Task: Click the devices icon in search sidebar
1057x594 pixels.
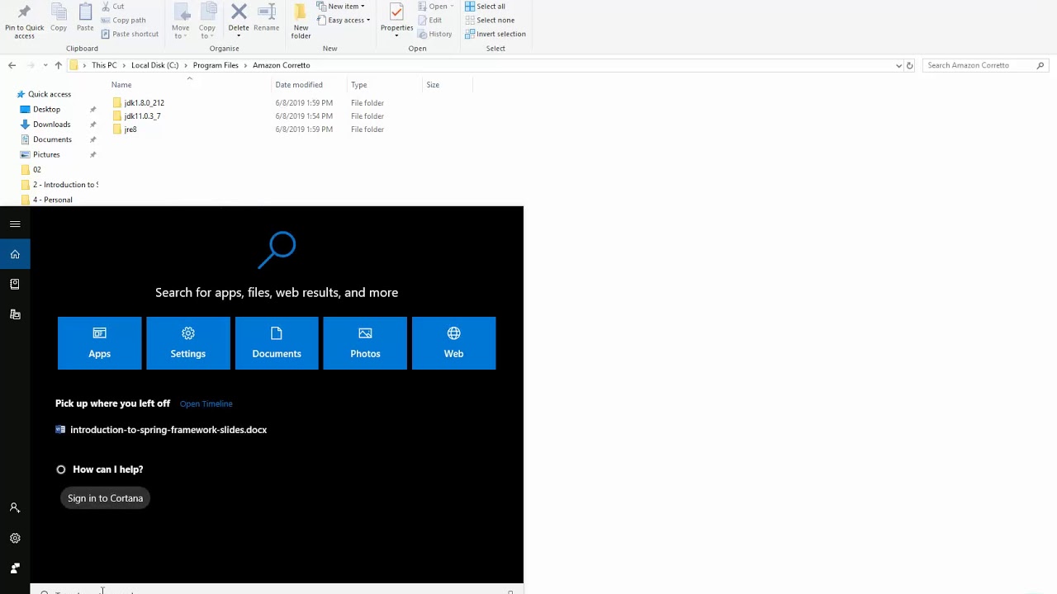Action: pyautogui.click(x=15, y=314)
